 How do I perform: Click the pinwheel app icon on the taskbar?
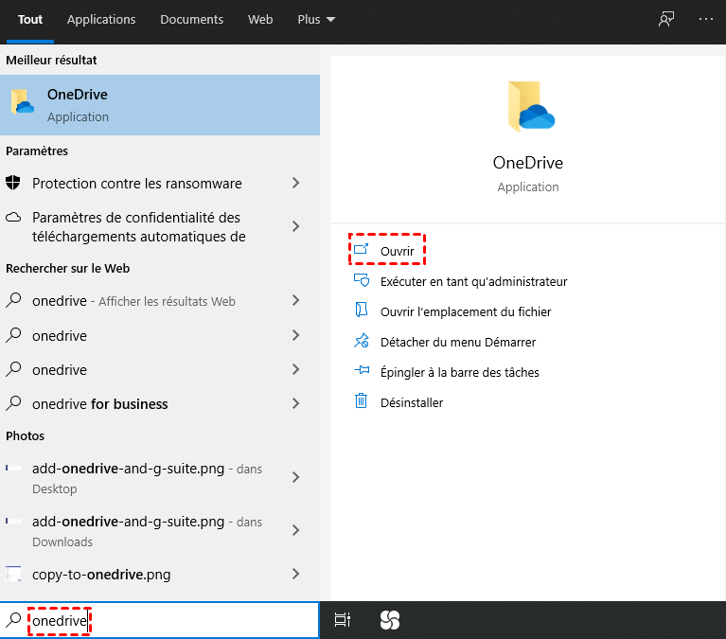point(390,620)
